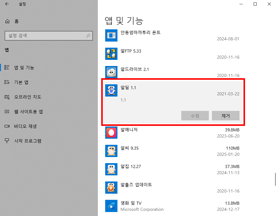The image size is (276, 216).
Task: Click the 2024-08-01 install date
Action: (x=228, y=39)
